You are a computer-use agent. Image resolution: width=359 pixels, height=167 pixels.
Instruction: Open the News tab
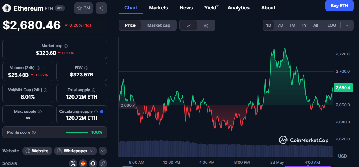186,8
